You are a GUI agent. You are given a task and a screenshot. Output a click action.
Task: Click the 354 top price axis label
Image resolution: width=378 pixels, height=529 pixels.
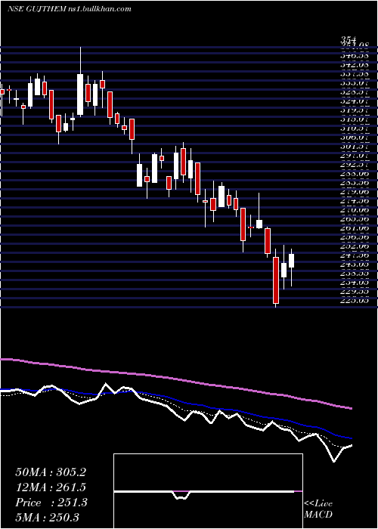pyautogui.click(x=349, y=41)
